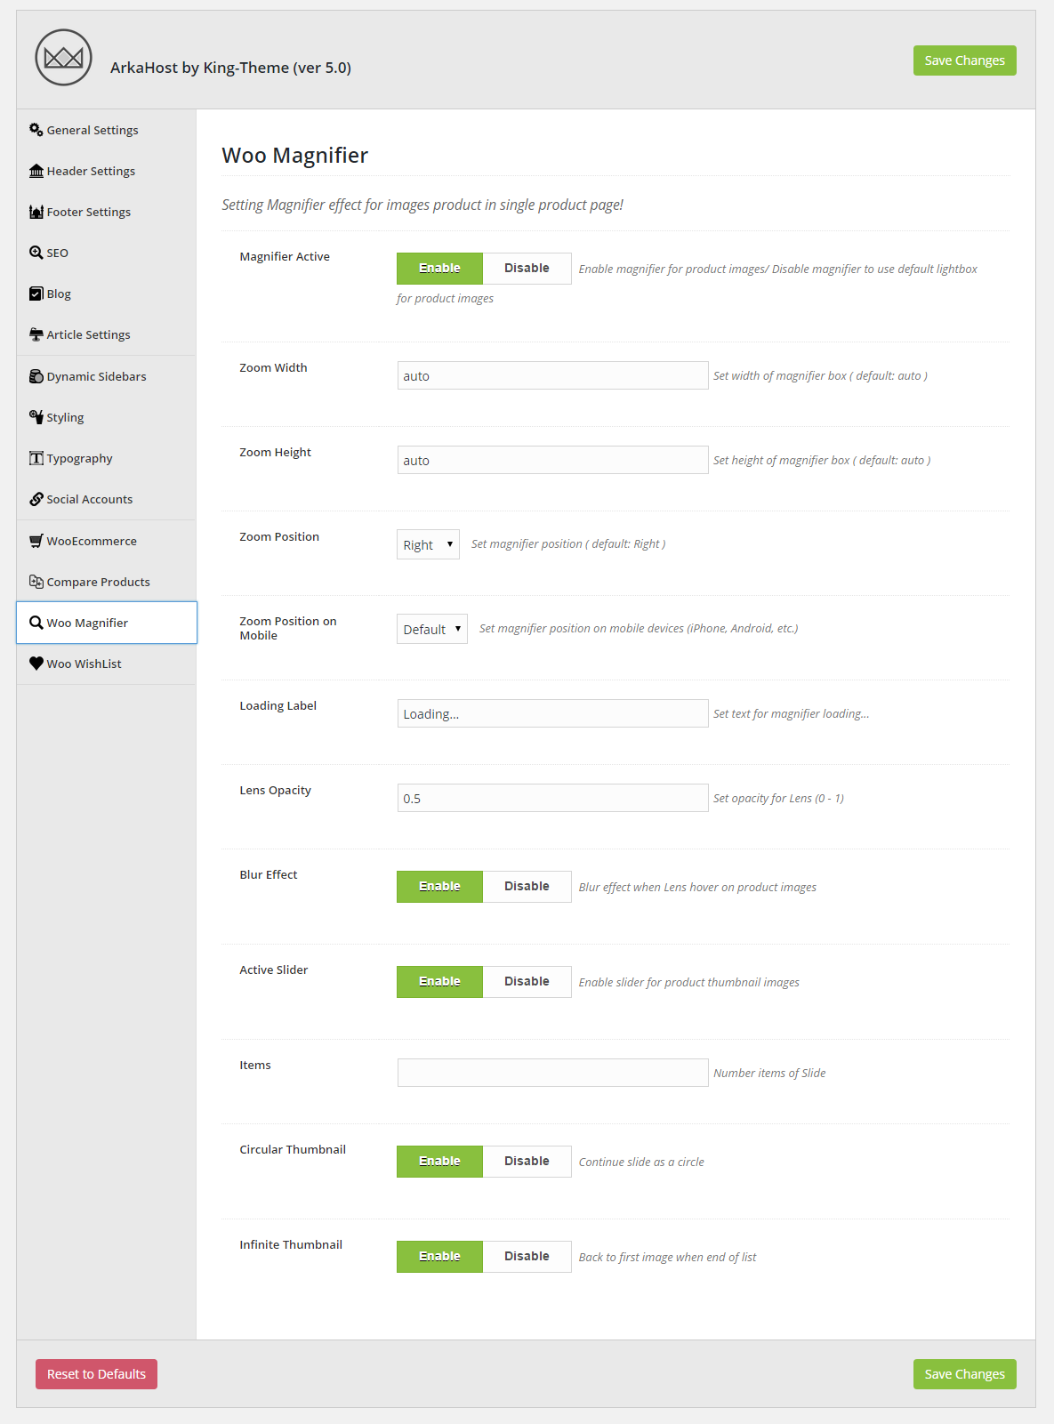Screen dimensions: 1054x1424
Task: Click the Reset to Defaults button
Action: (96, 1374)
